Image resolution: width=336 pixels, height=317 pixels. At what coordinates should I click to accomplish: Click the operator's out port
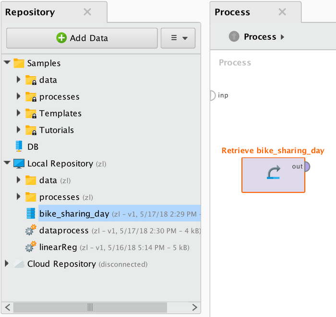307,167
